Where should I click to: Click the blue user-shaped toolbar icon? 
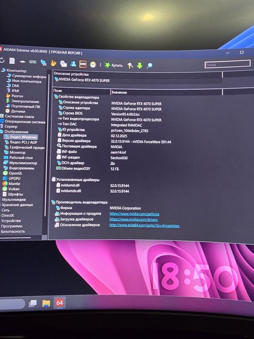pyautogui.click(x=73, y=64)
